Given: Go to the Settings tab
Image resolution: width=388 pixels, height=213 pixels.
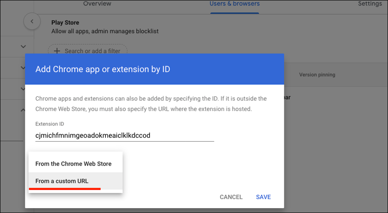Looking at the screenshot, I should point(370,4).
